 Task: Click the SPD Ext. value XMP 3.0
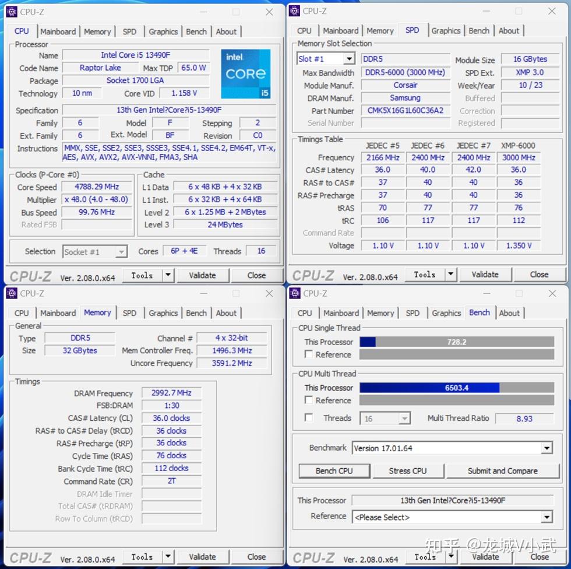point(530,72)
